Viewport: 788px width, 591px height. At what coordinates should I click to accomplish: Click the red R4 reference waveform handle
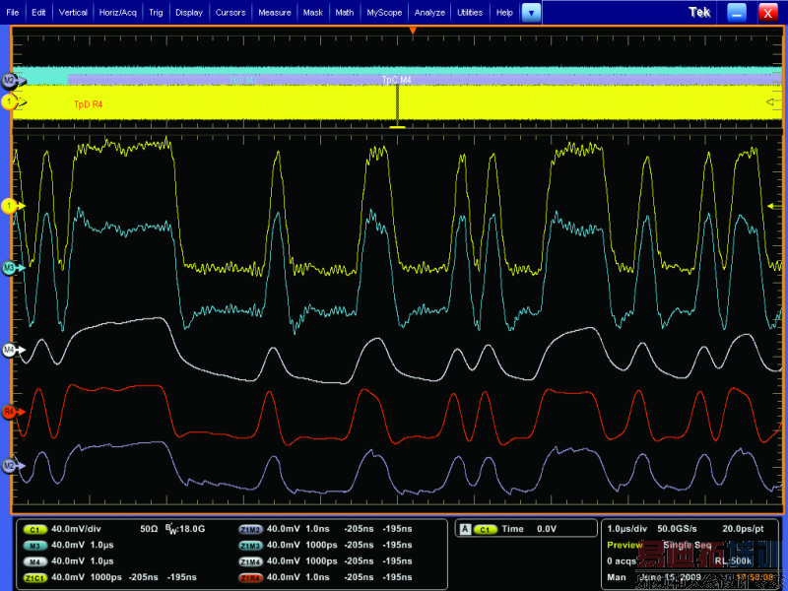click(10, 411)
